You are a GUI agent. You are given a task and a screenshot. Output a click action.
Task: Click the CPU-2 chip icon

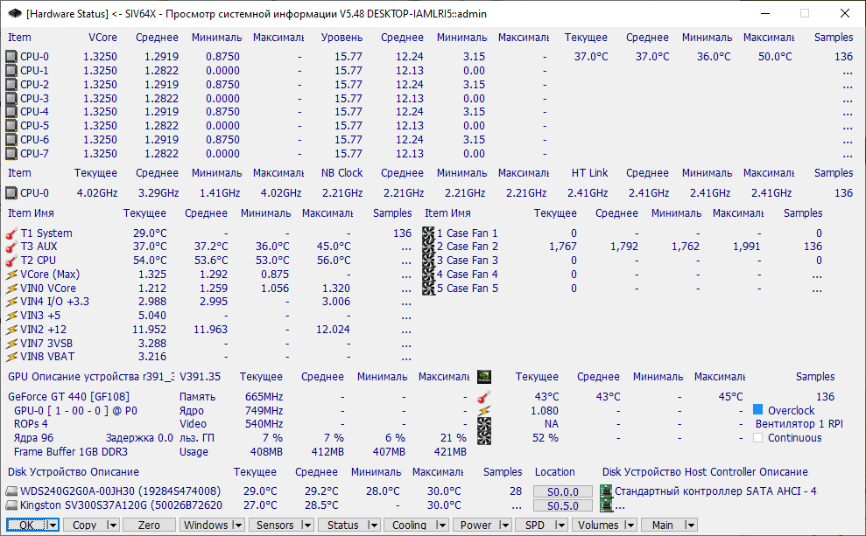[x=11, y=84]
